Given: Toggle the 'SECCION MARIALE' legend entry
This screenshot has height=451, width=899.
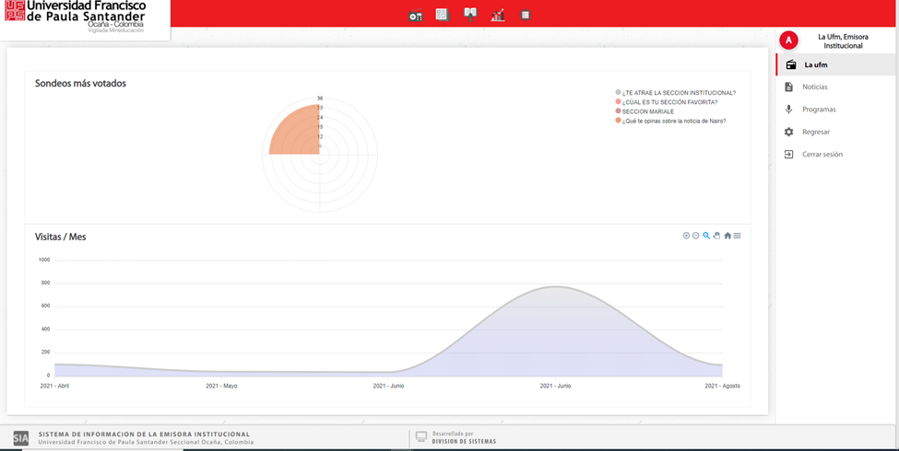Looking at the screenshot, I should 648,111.
